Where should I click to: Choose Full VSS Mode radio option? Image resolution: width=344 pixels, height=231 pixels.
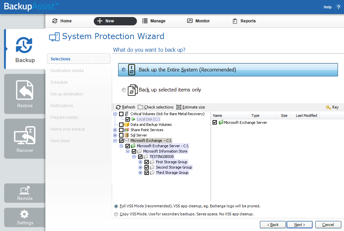click(x=116, y=206)
